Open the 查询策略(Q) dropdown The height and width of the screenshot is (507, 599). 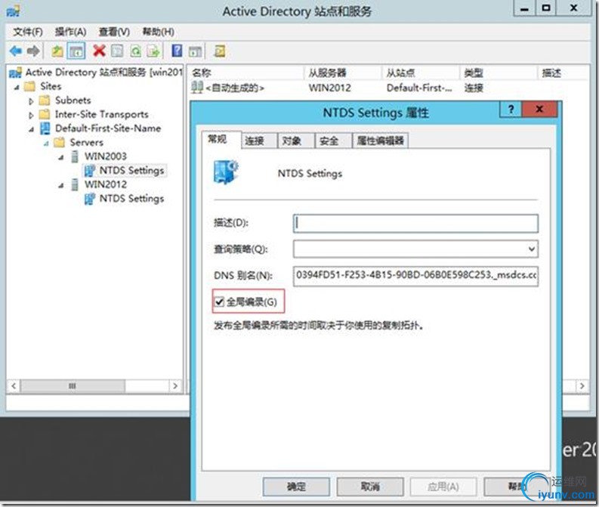pyautogui.click(x=531, y=249)
